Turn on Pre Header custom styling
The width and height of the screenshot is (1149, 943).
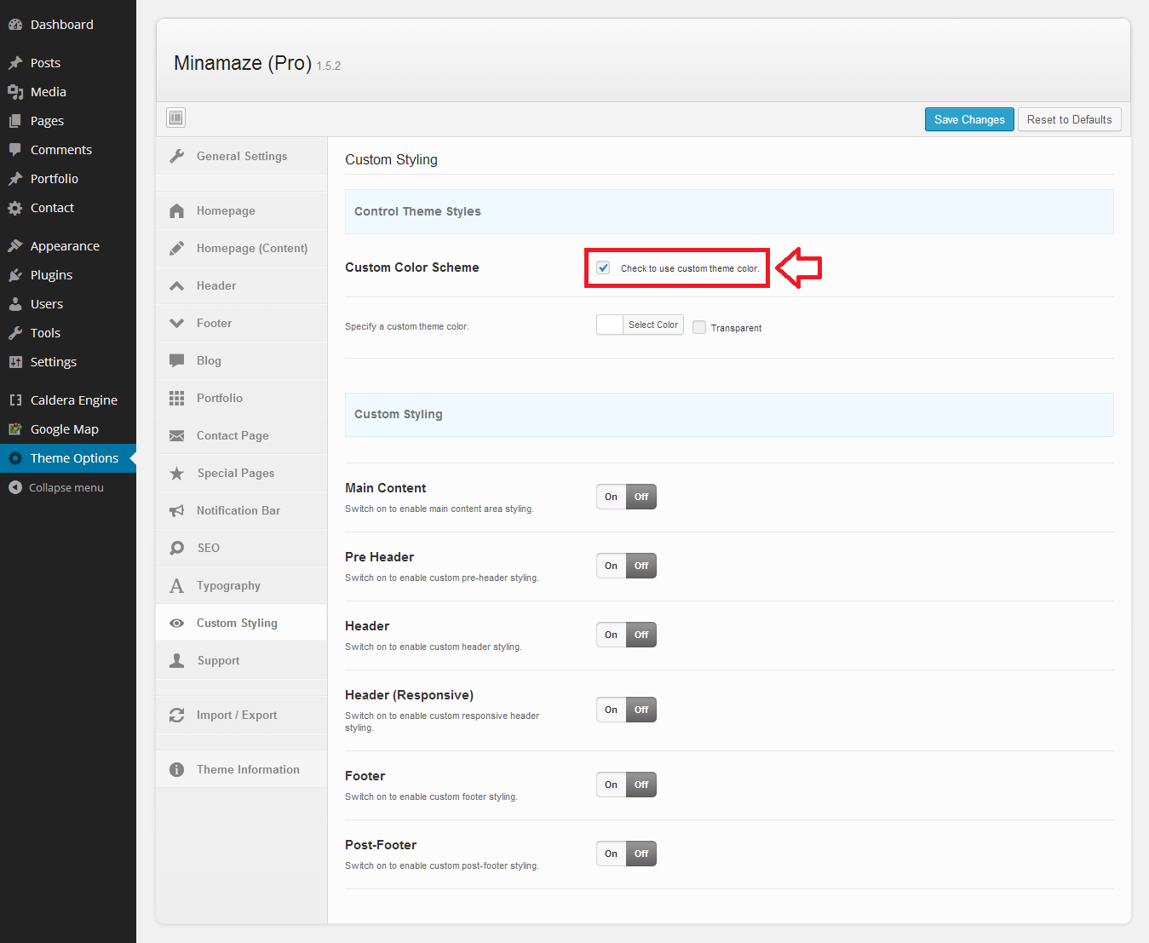coord(611,566)
